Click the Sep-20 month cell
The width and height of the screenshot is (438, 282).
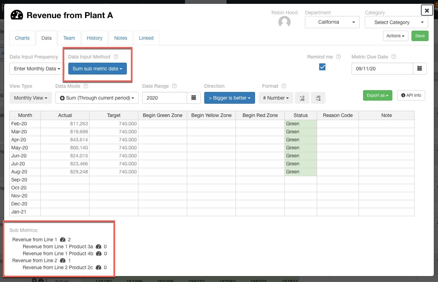tap(25, 180)
